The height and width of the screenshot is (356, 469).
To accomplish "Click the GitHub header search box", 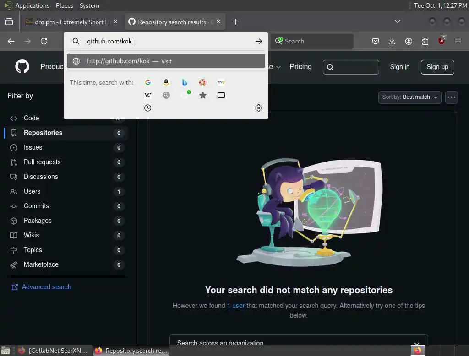I will [x=351, y=67].
